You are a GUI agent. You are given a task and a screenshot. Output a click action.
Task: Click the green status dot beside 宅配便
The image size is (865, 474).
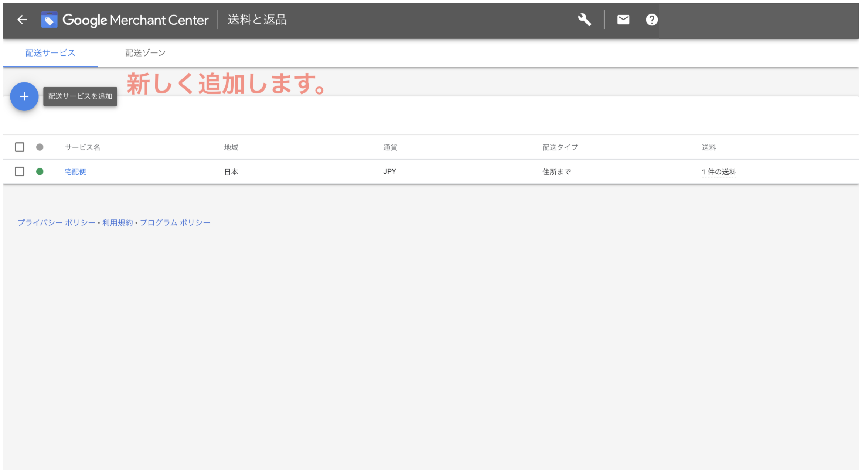(40, 171)
